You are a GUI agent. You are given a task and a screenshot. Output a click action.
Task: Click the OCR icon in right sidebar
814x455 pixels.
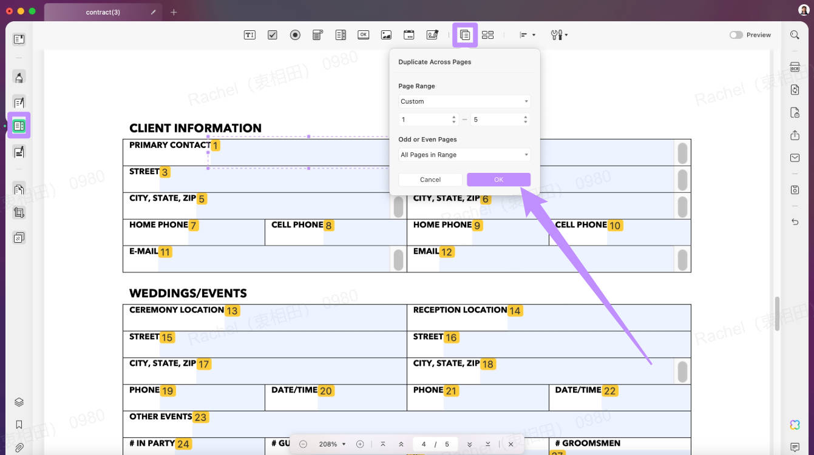pyautogui.click(x=795, y=67)
